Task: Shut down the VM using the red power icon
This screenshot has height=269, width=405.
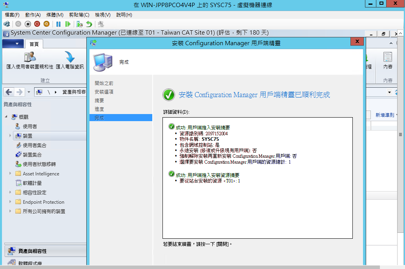Action: pyautogui.click(x=37, y=24)
